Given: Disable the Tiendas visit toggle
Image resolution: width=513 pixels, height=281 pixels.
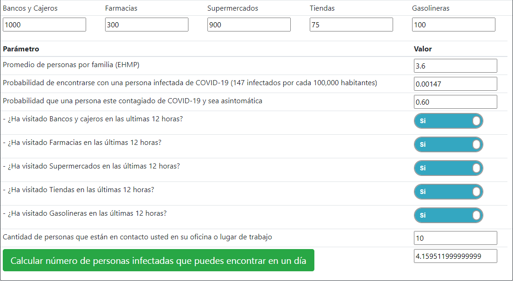Looking at the screenshot, I should tap(448, 192).
